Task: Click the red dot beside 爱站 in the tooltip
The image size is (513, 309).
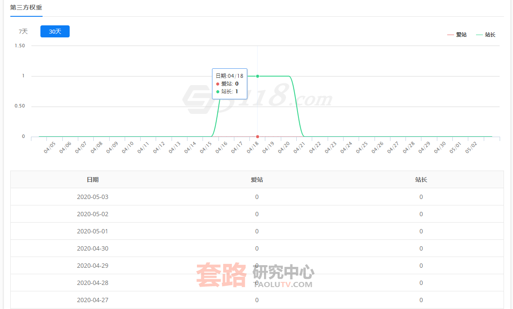Action: [x=217, y=84]
